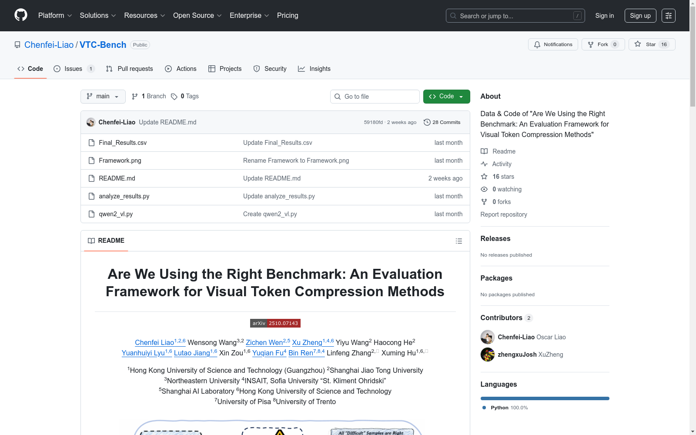Viewport: 696px width, 435px height.
Task: Open the Chenfei-Liao owner profile link
Action: 49,45
